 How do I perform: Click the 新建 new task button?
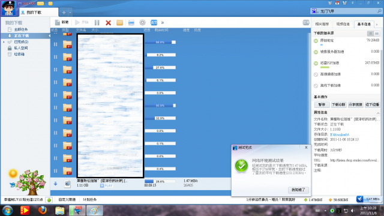coord(62,23)
